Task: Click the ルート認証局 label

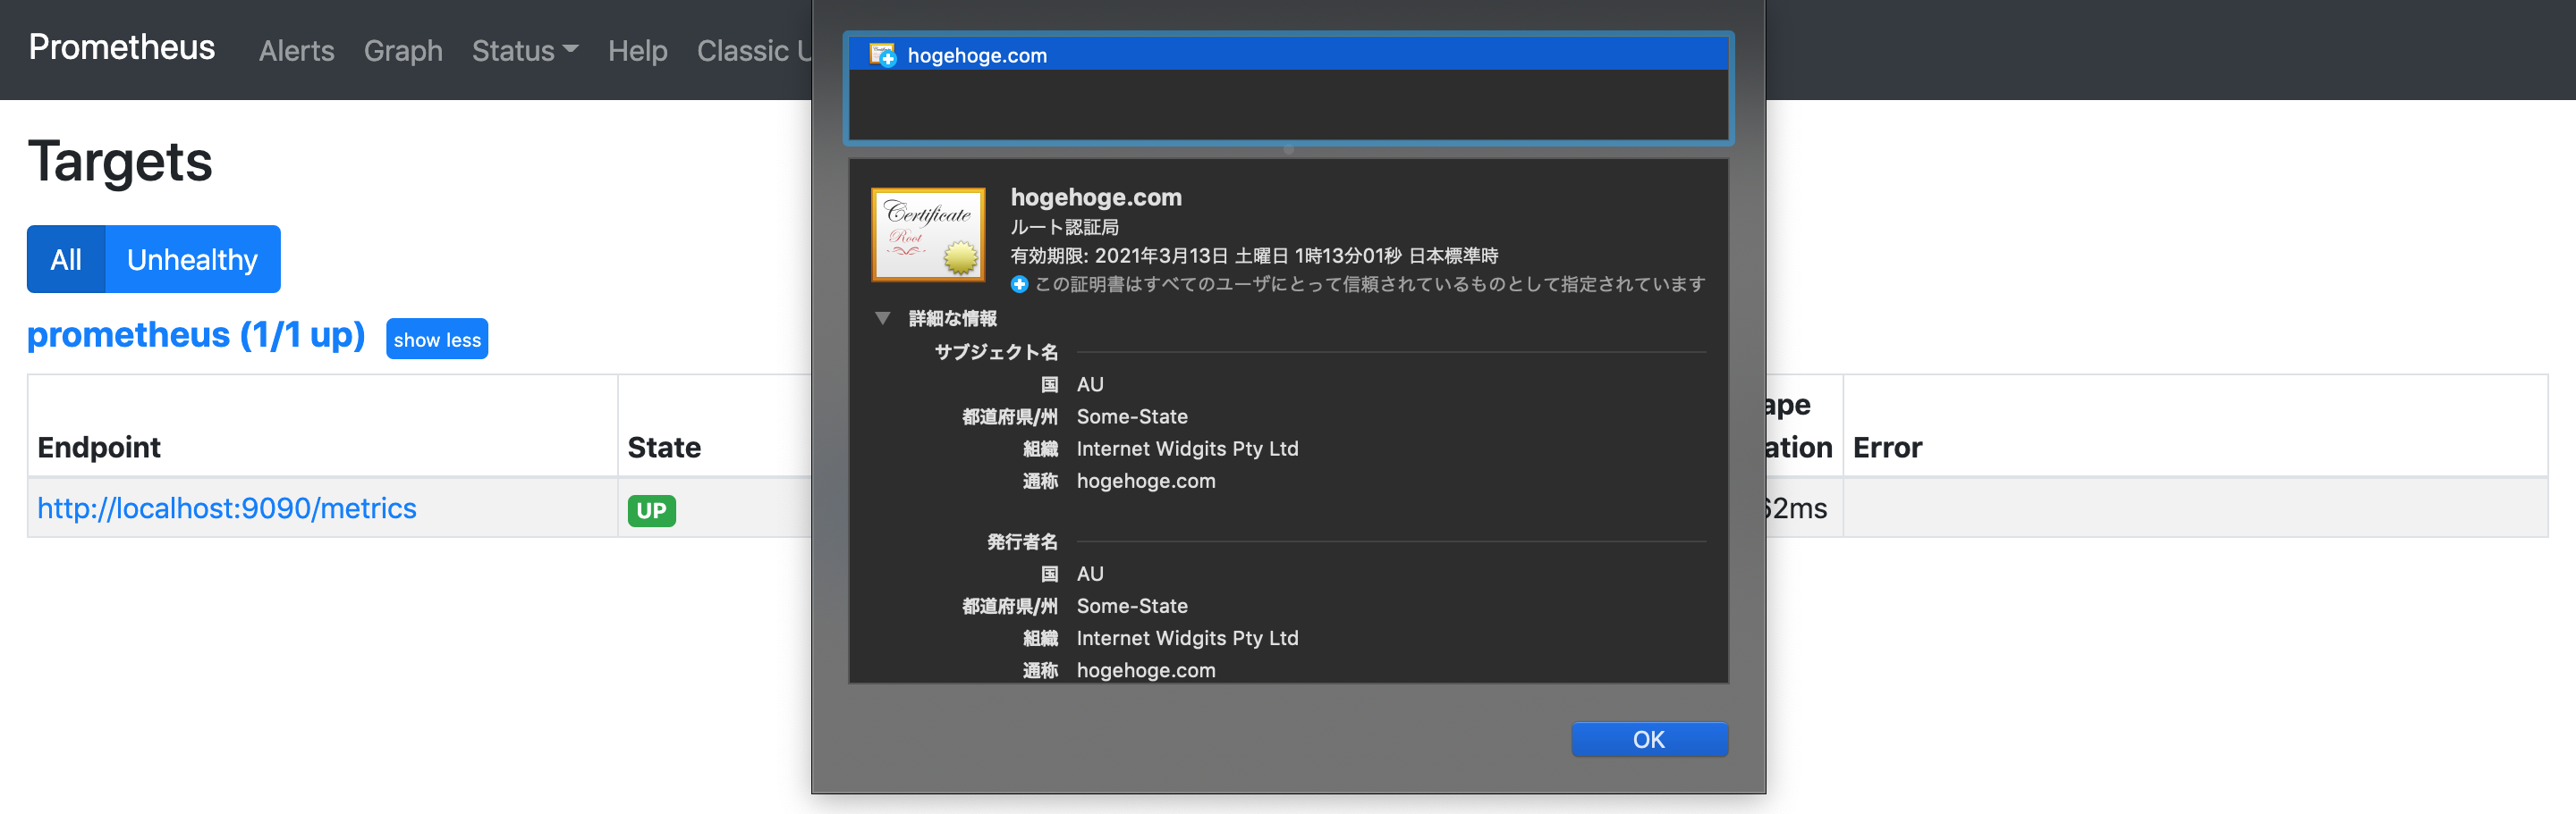Action: point(1064,228)
